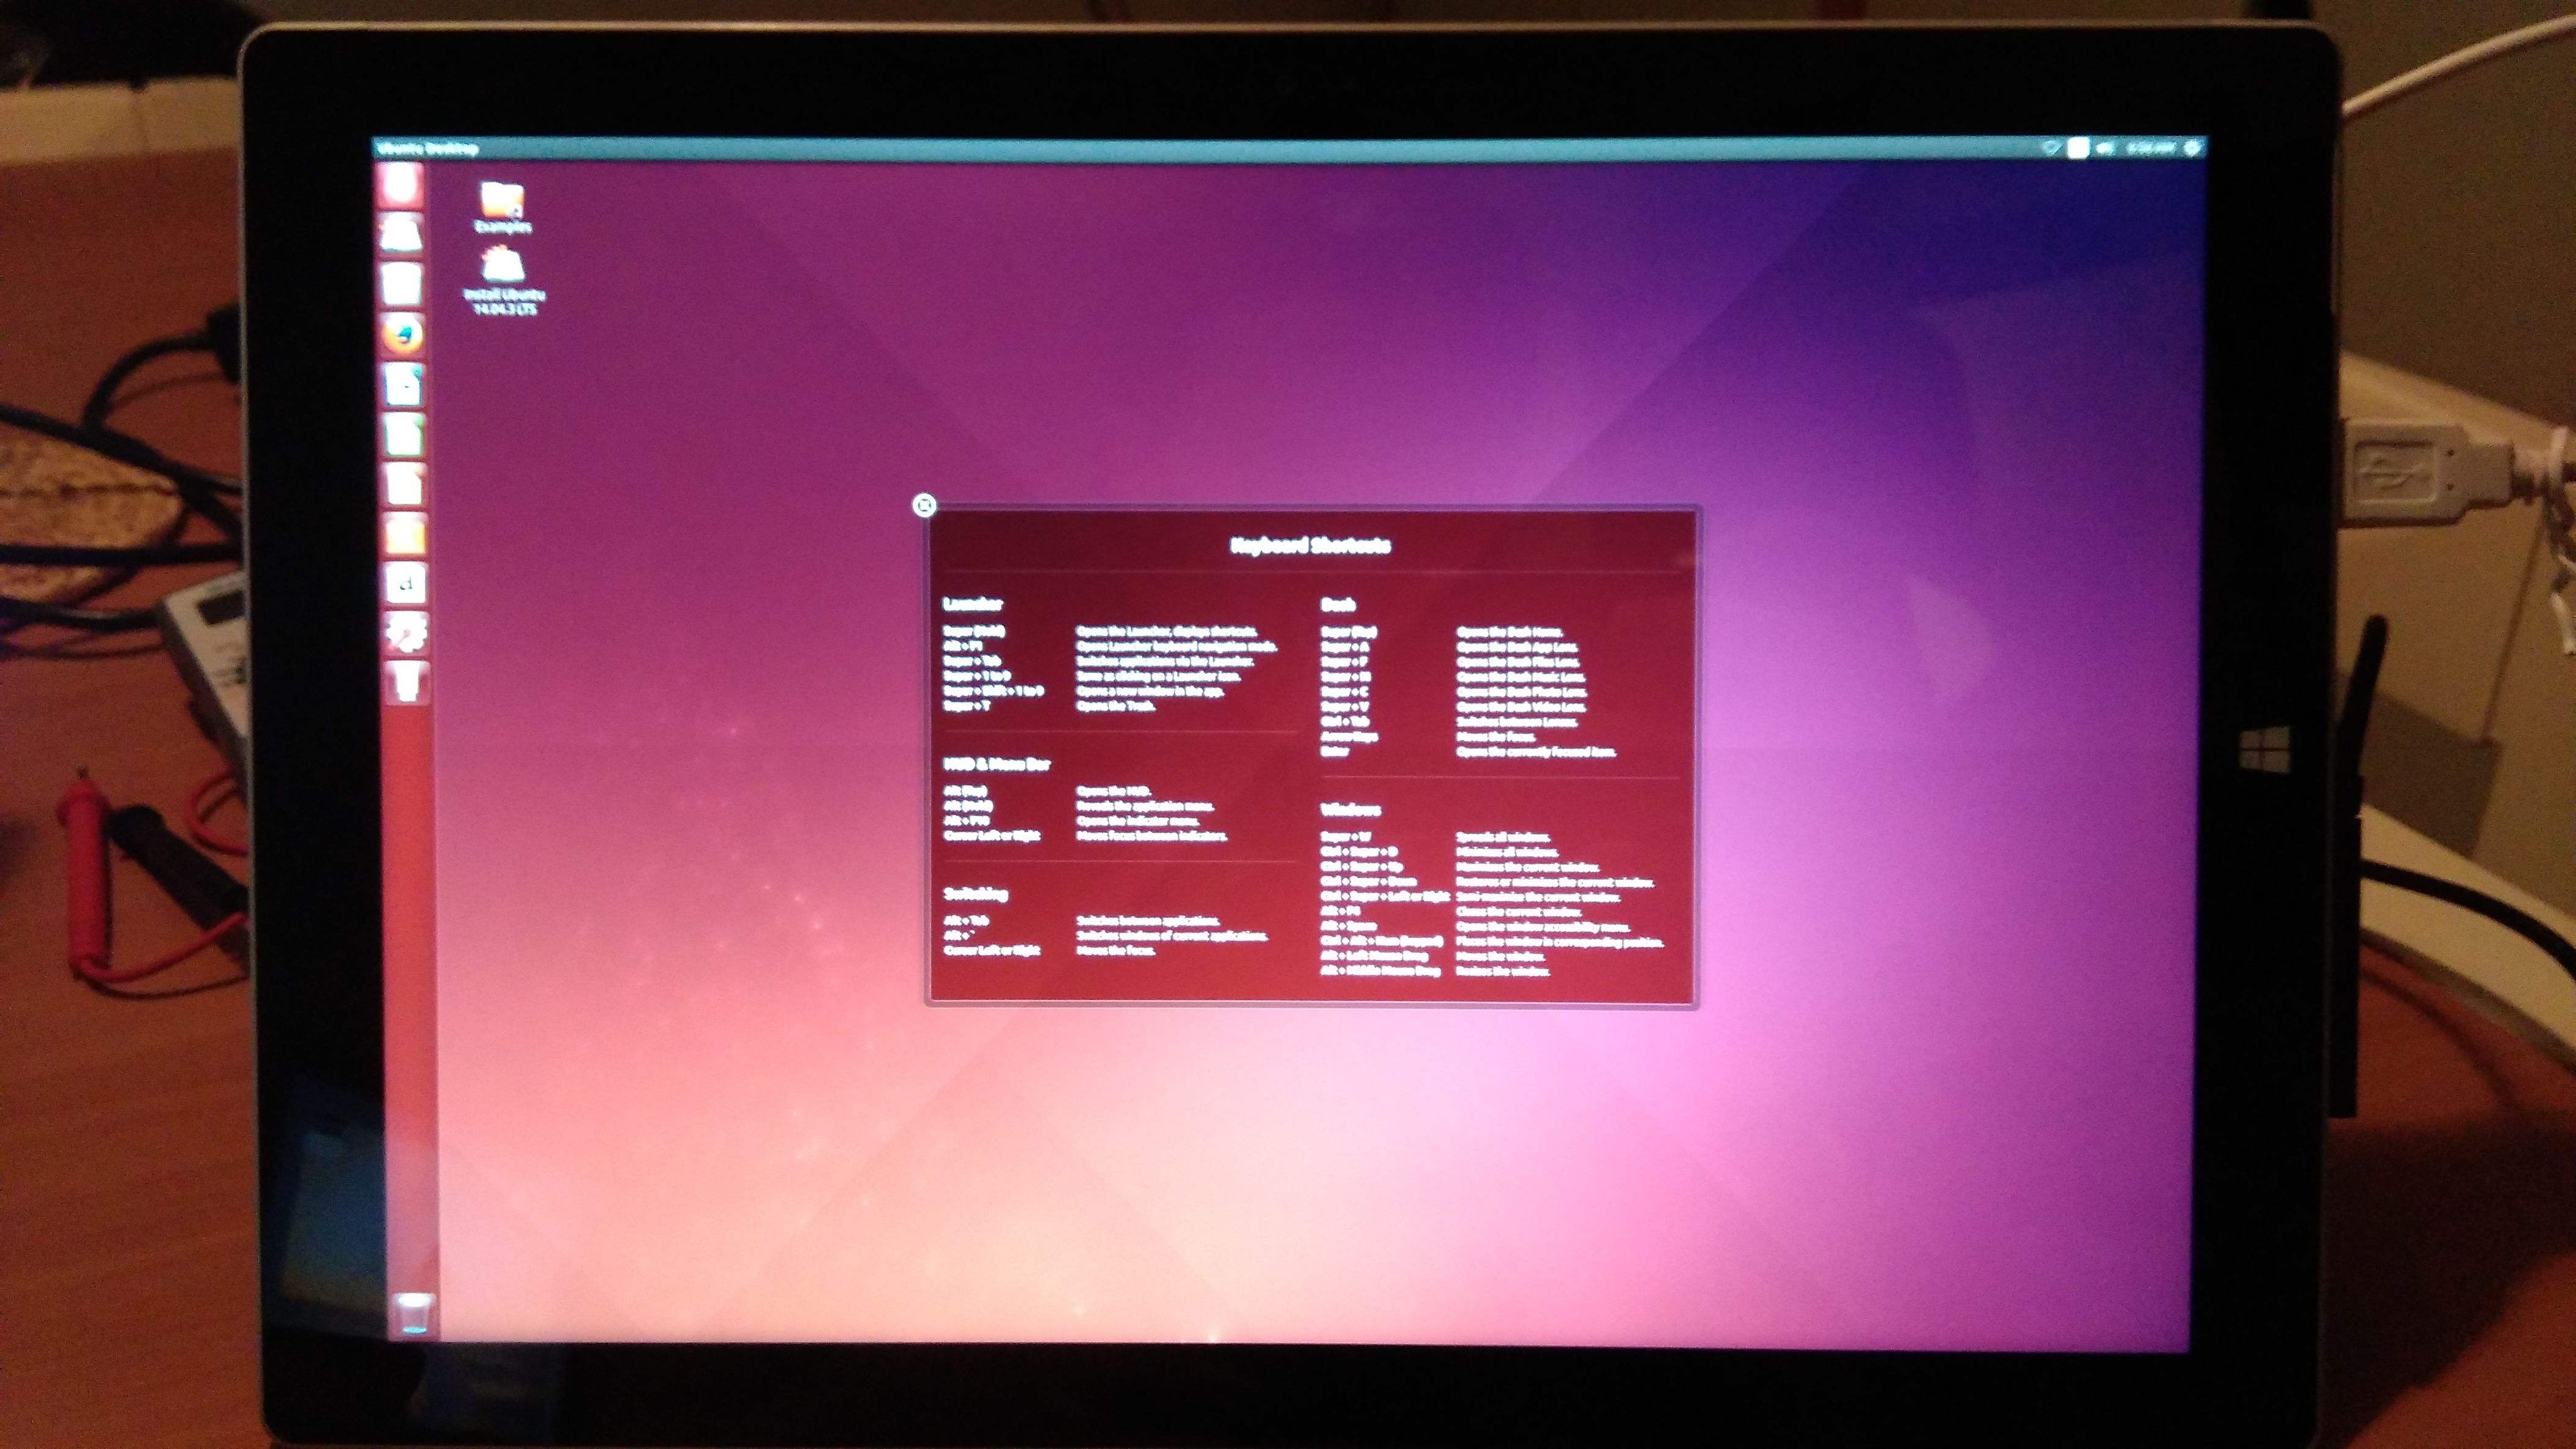The image size is (2576, 1449).
Task: Click the Ubuntu Desktop panel title
Action: (x=427, y=149)
